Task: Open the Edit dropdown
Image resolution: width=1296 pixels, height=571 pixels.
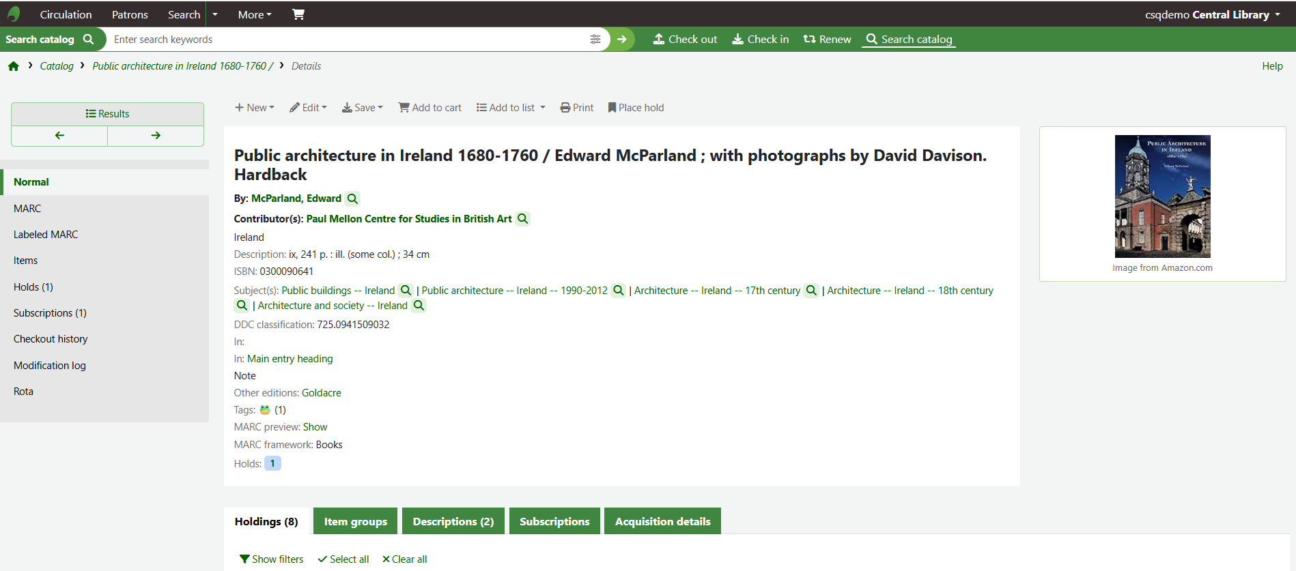Action: click(x=309, y=108)
